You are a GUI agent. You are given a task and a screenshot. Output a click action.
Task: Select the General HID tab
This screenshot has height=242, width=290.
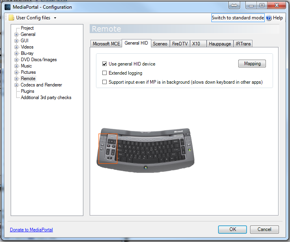pyautogui.click(x=136, y=43)
